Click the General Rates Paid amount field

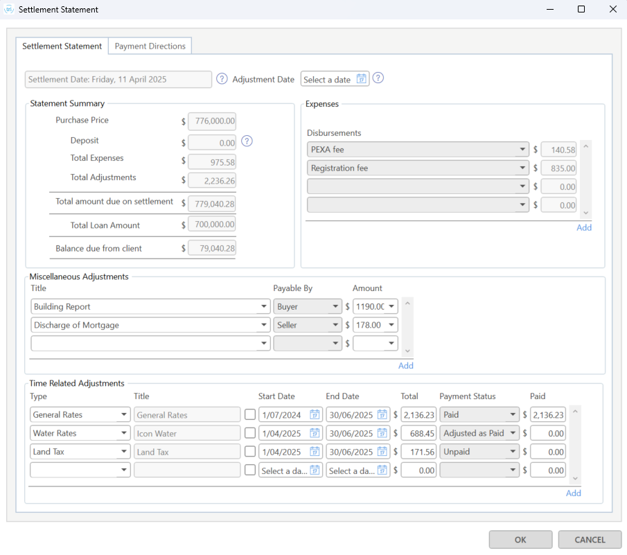[548, 415]
